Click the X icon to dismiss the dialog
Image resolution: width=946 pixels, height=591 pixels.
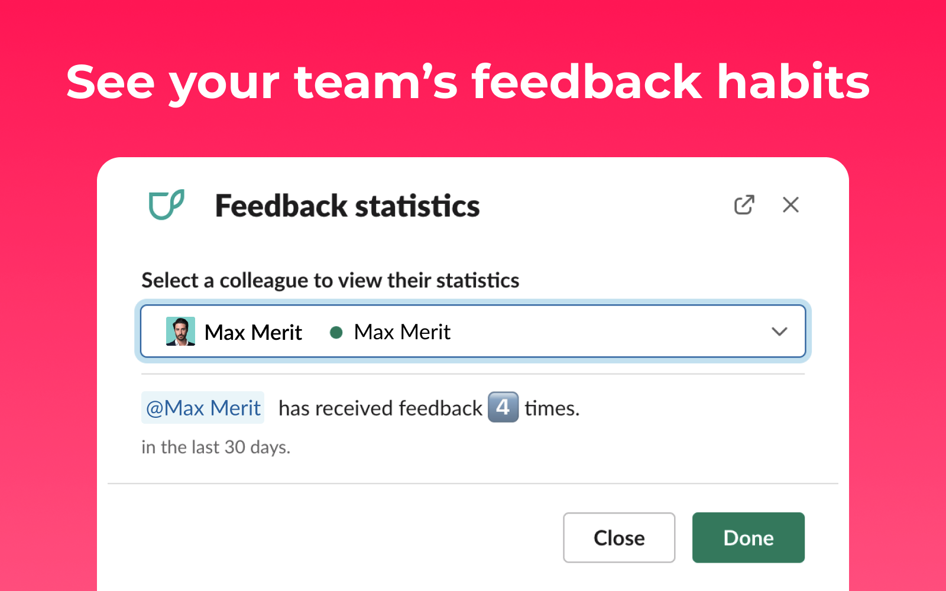(x=791, y=204)
